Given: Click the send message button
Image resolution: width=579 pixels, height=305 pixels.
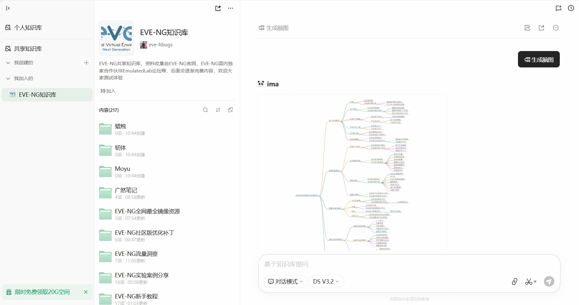Looking at the screenshot, I should click(x=549, y=281).
